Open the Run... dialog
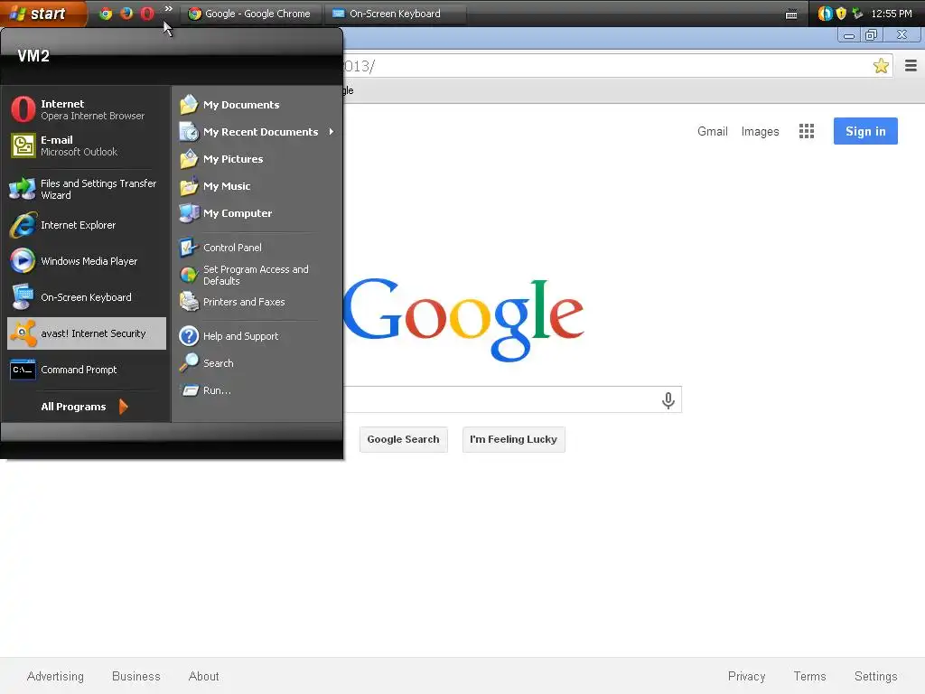This screenshot has width=925, height=694. click(x=257, y=390)
